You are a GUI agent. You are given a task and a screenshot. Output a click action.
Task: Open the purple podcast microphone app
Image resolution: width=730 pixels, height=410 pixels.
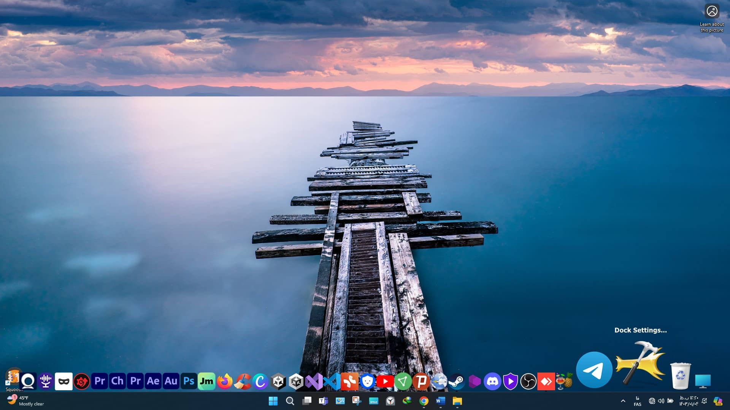[x=46, y=381]
